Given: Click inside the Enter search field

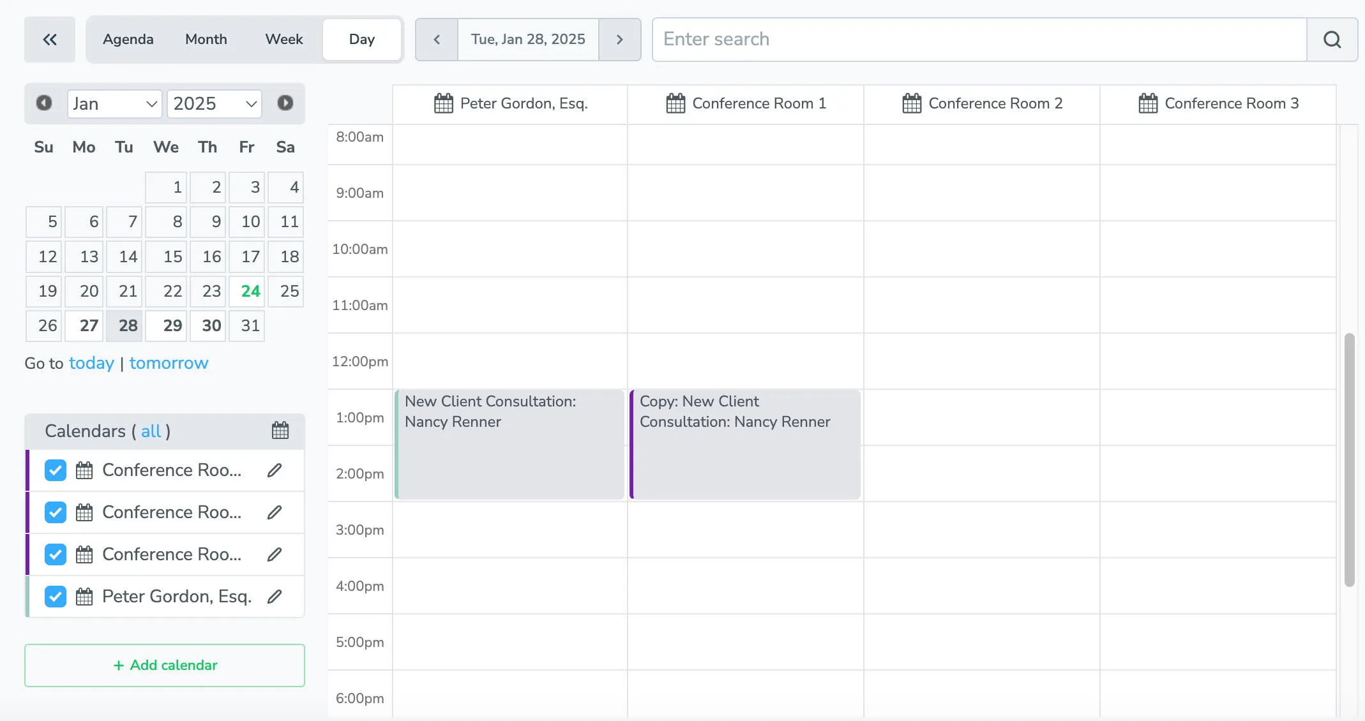Looking at the screenshot, I should click(x=894, y=39).
